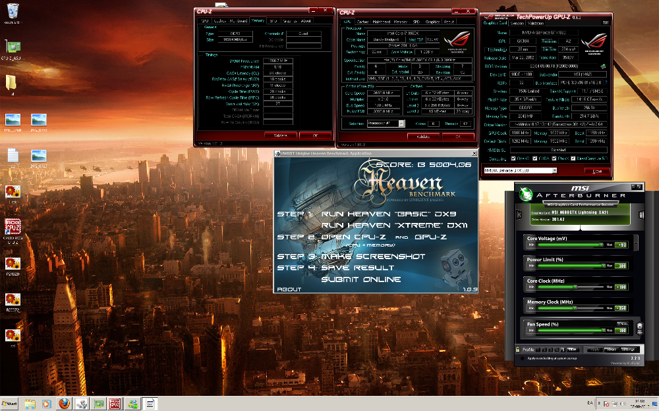
Task: Click the Memory Clock slider in Afterburner
Action: [x=570, y=308]
